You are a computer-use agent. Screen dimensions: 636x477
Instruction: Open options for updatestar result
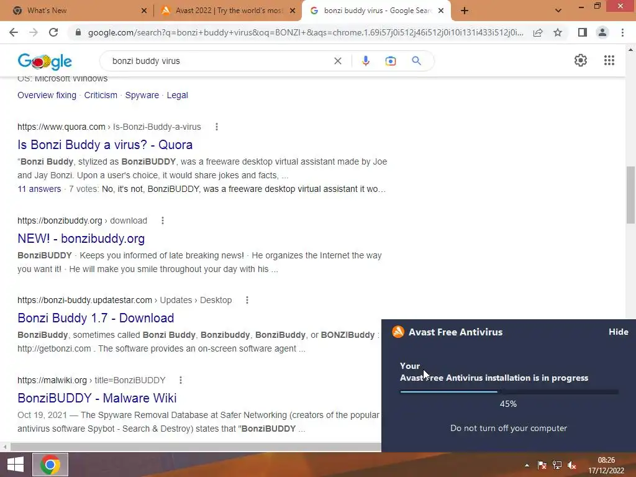click(247, 300)
